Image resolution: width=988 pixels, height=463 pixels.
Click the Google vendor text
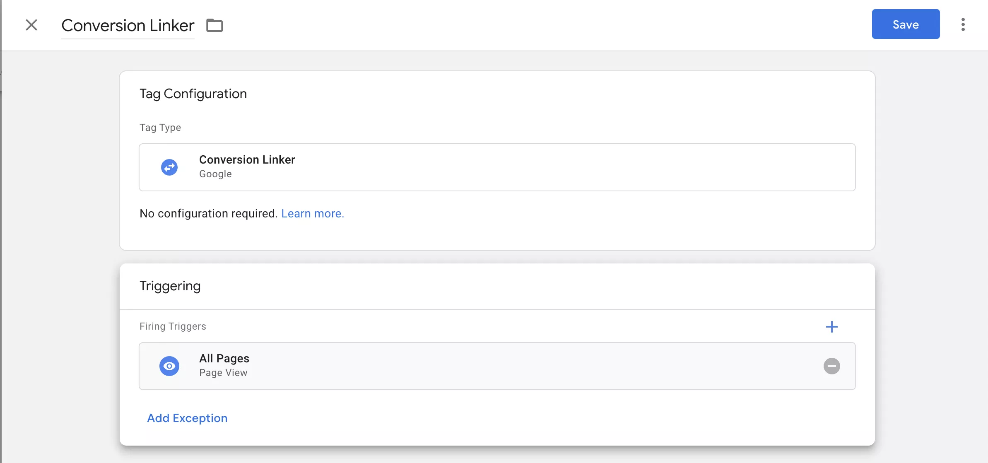(215, 174)
